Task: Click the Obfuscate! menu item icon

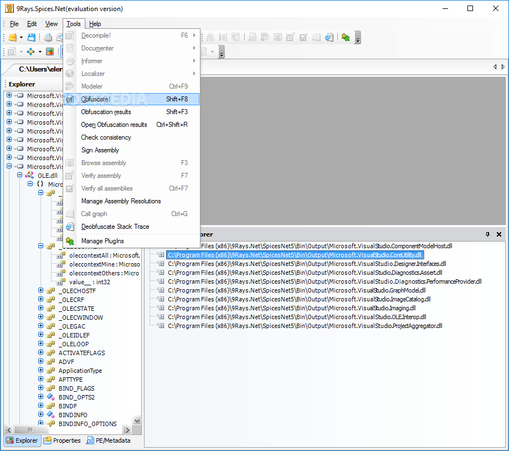Action: [70, 99]
